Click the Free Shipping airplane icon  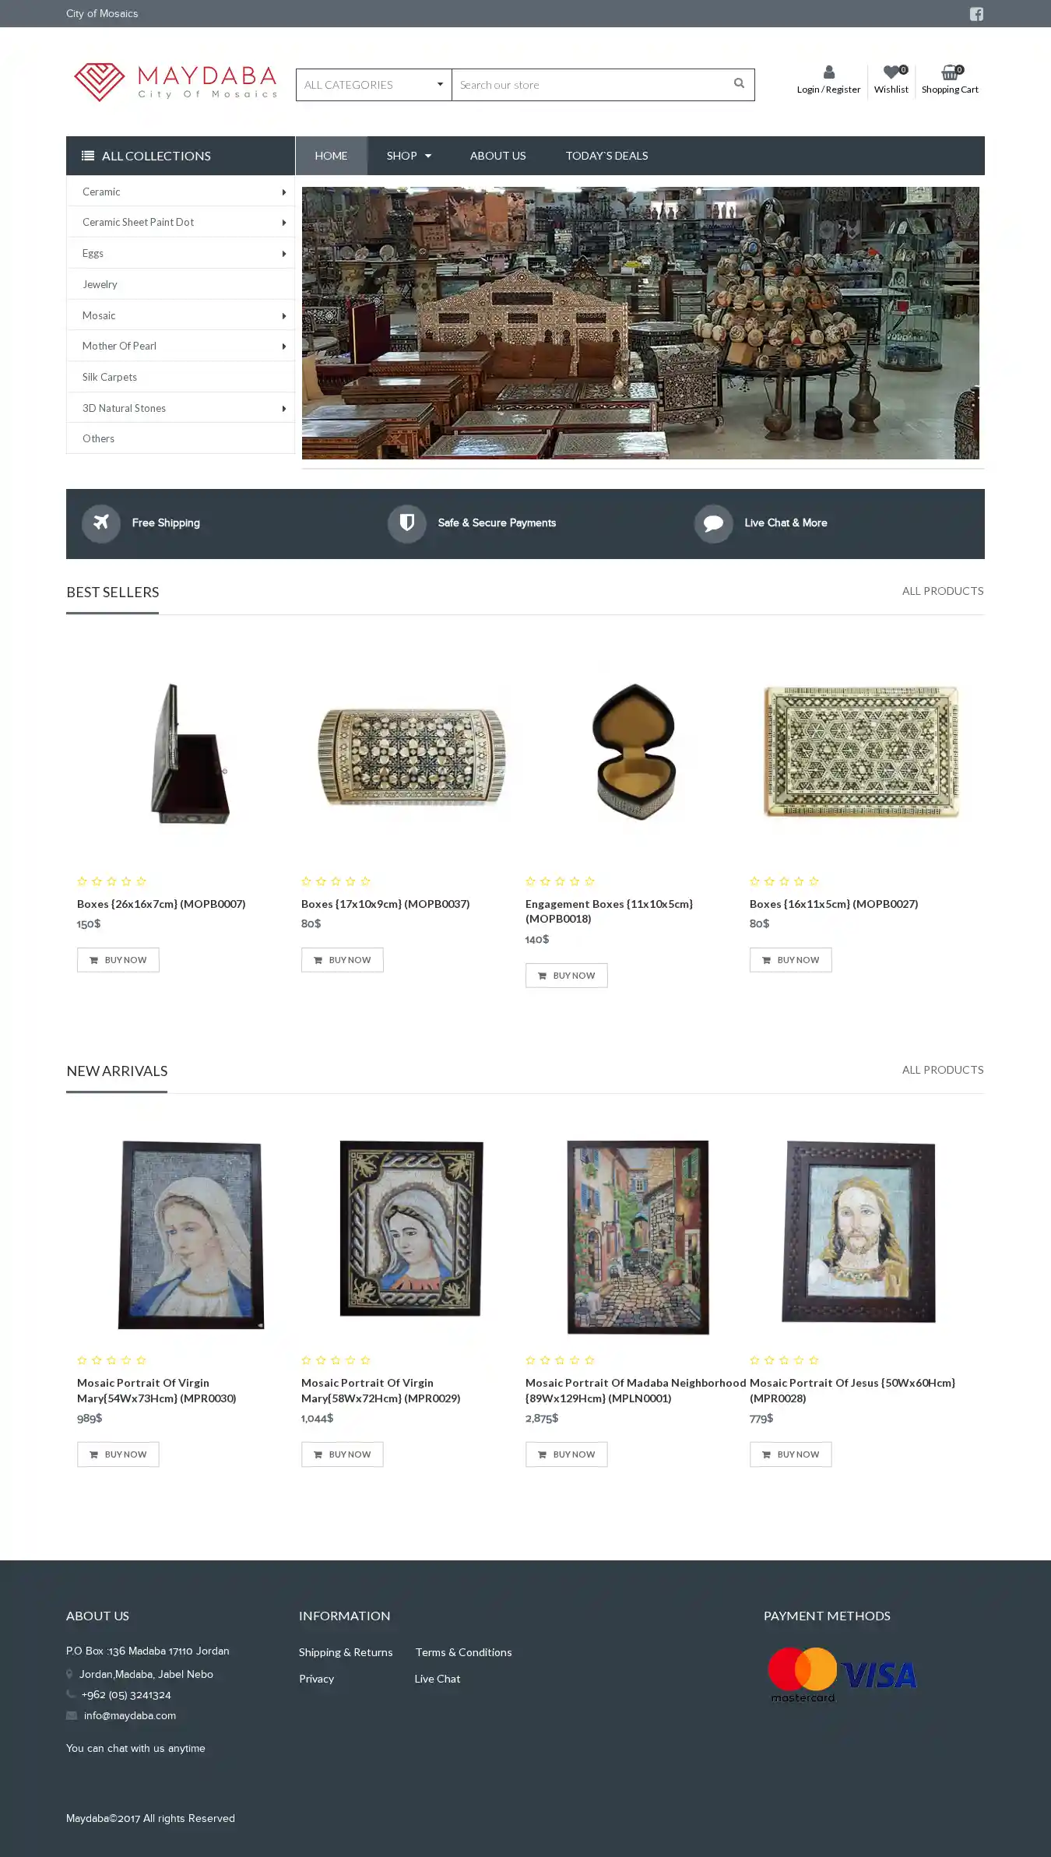(101, 523)
